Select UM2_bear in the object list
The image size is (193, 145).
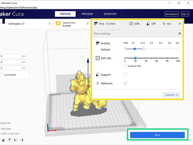tap(6, 129)
